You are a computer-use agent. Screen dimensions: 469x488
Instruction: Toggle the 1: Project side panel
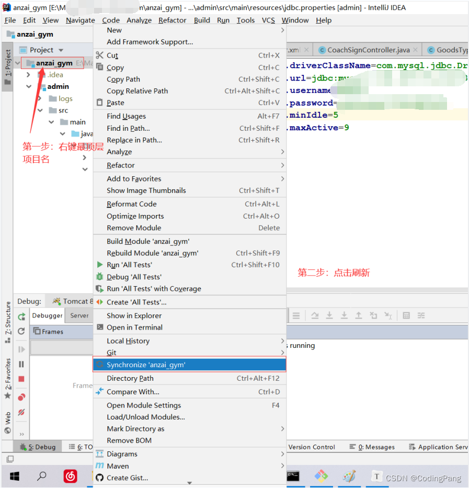point(7,67)
